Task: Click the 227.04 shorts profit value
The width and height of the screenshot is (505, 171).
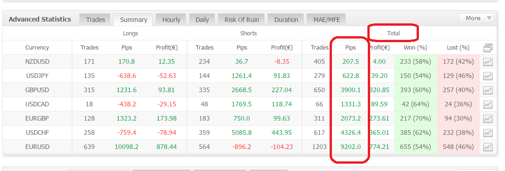Action: click(x=282, y=90)
